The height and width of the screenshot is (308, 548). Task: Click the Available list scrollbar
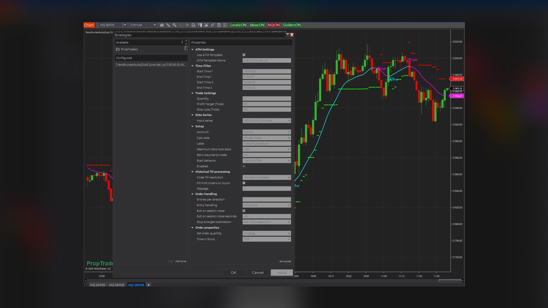(186, 48)
